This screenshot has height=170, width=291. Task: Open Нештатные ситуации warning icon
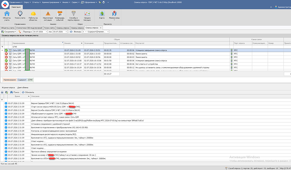pos(48,16)
